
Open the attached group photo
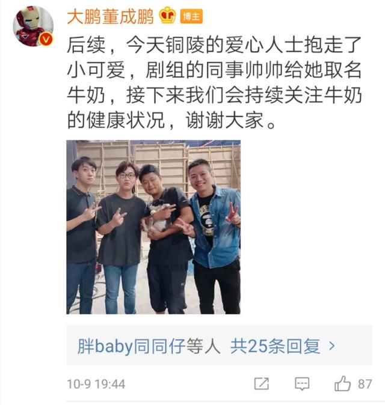(x=153, y=227)
